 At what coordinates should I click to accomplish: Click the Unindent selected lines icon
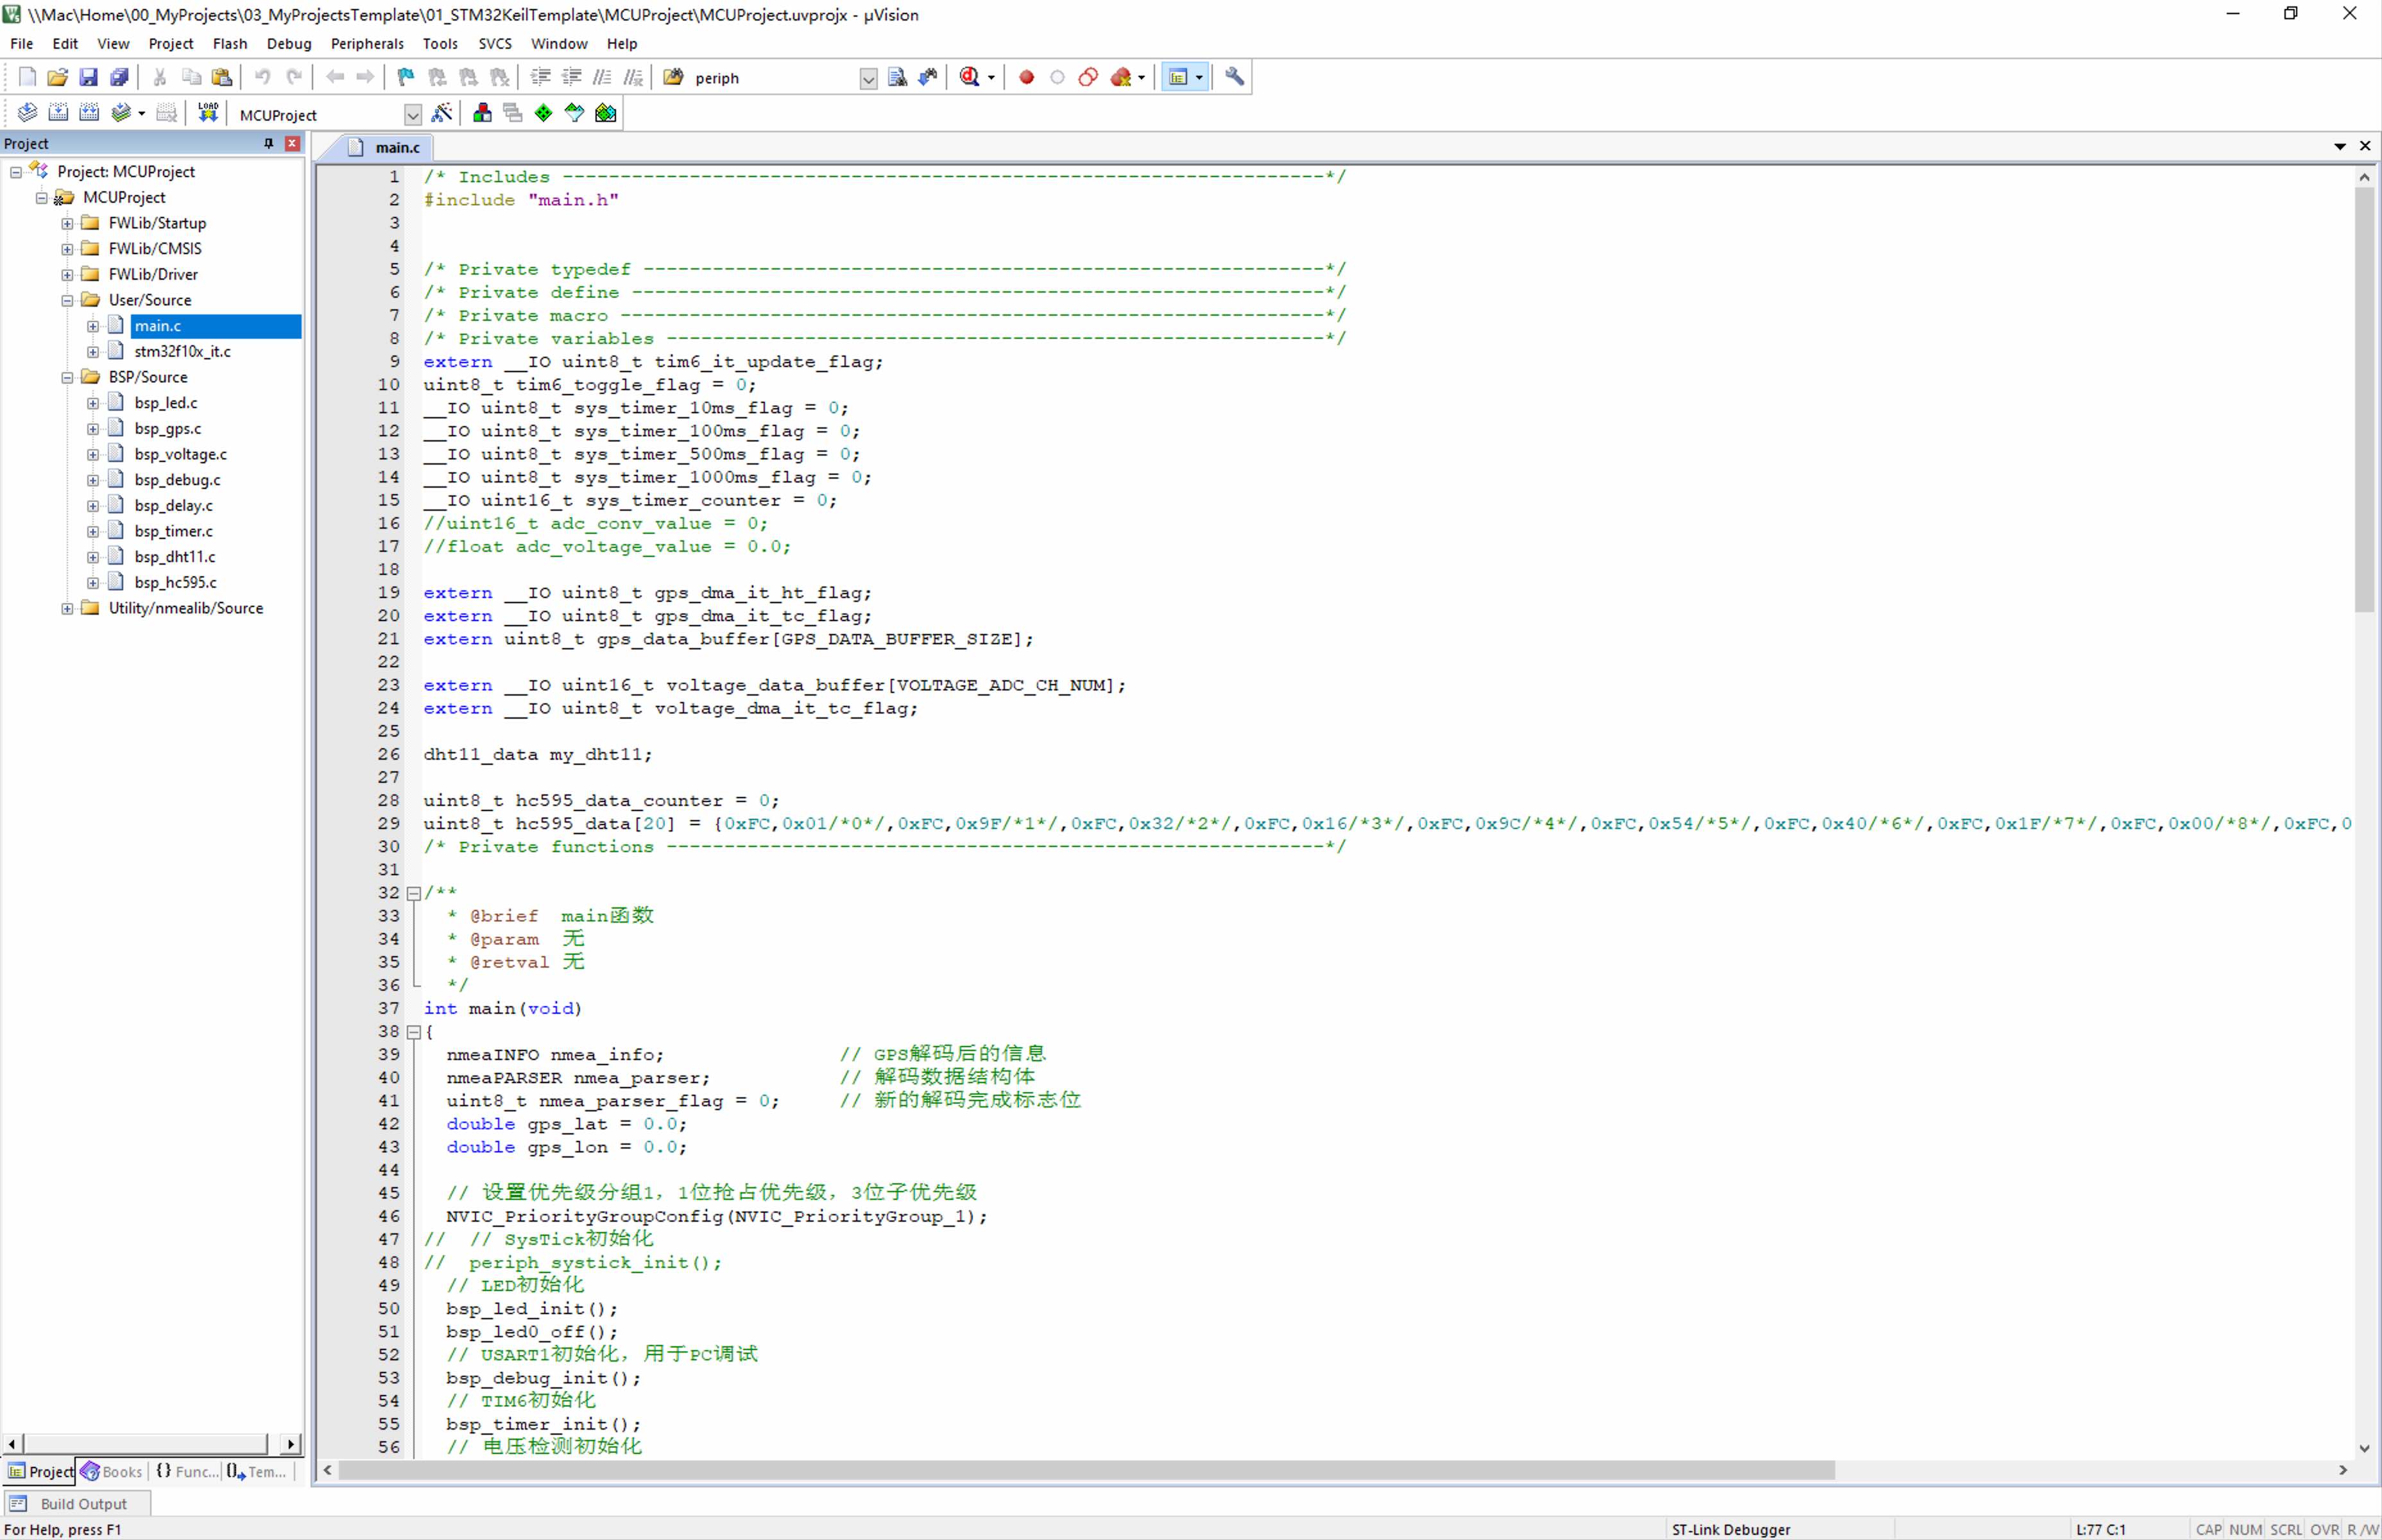coord(571,77)
